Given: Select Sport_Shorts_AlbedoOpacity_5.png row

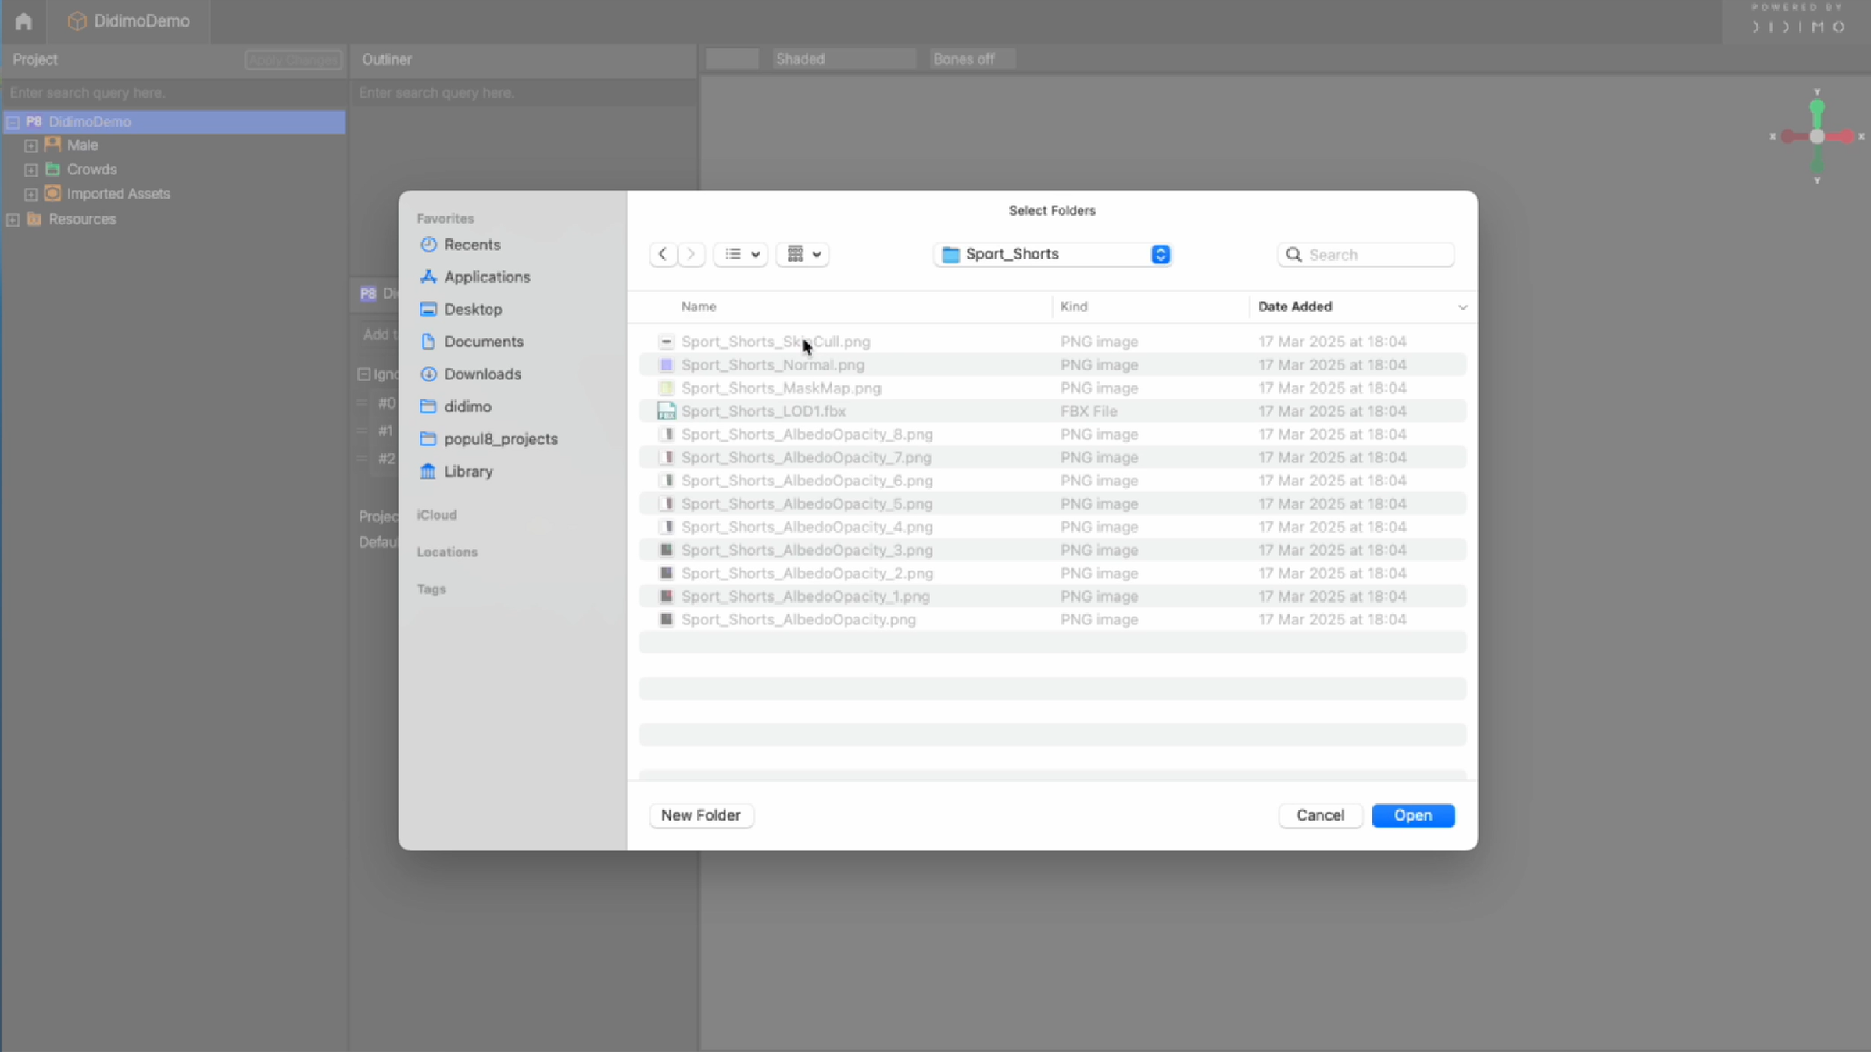Looking at the screenshot, I should (x=1052, y=504).
